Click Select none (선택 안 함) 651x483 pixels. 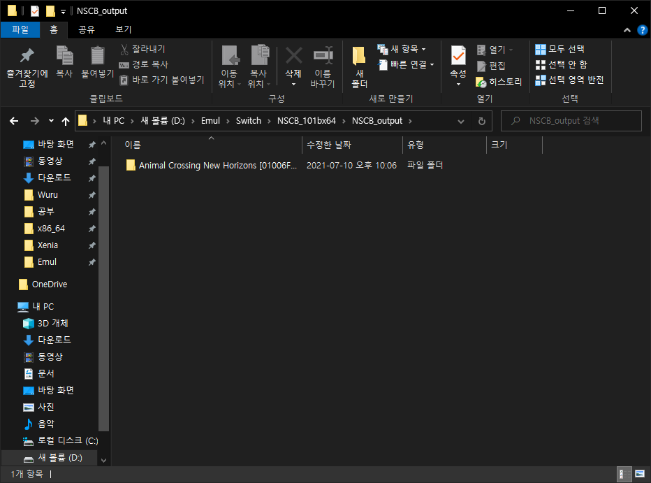click(561, 64)
